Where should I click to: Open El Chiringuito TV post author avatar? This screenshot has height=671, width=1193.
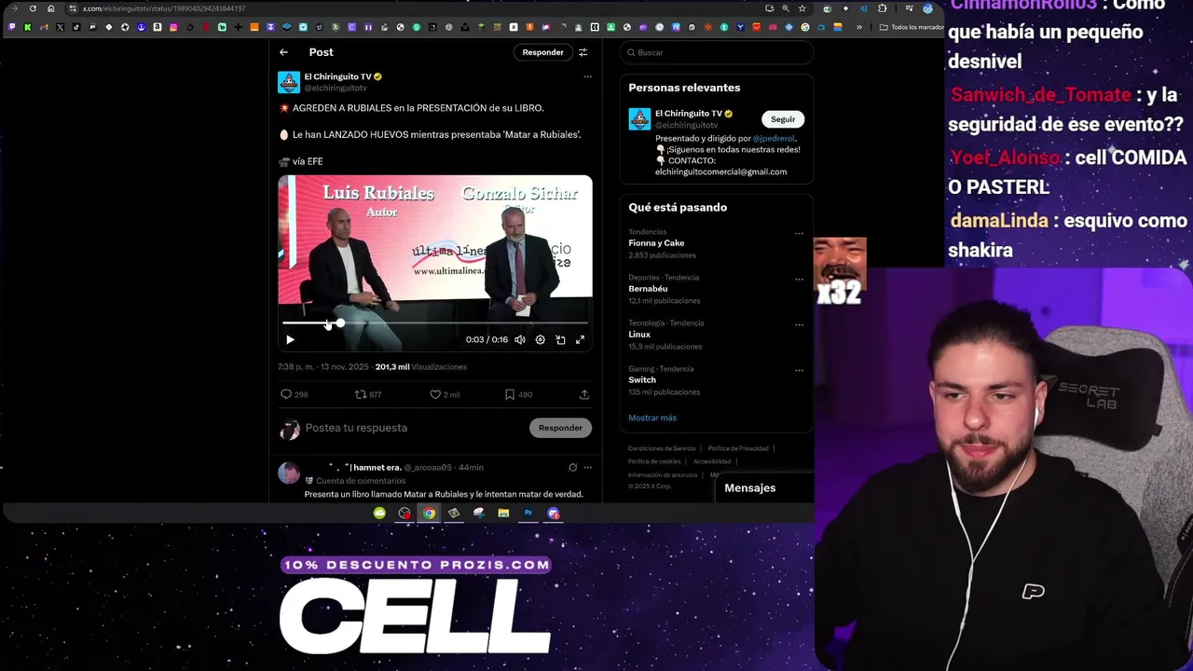[289, 82]
